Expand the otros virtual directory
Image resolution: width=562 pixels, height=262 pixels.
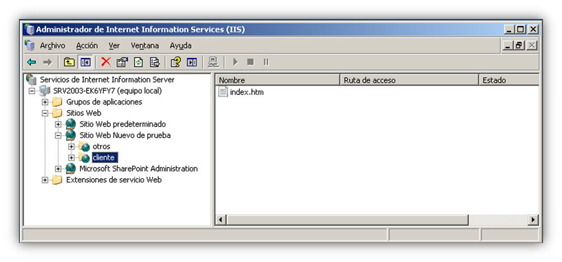pos(72,147)
